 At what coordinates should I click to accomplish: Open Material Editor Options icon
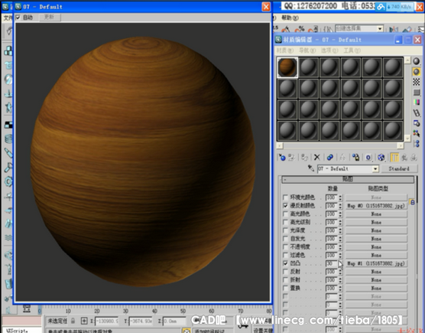click(x=417, y=123)
